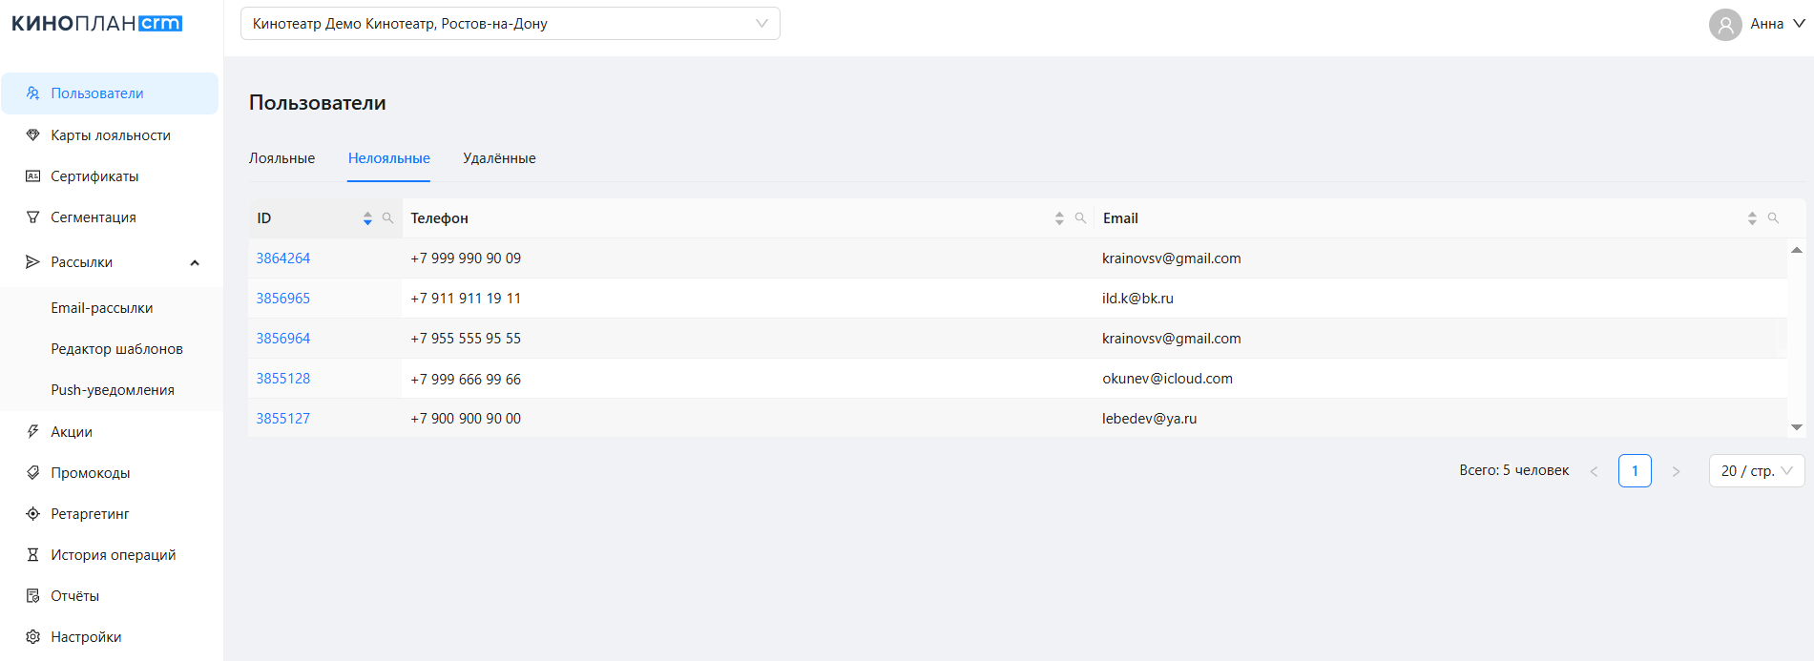Open Карты лояльности in sidebar

[x=111, y=135]
